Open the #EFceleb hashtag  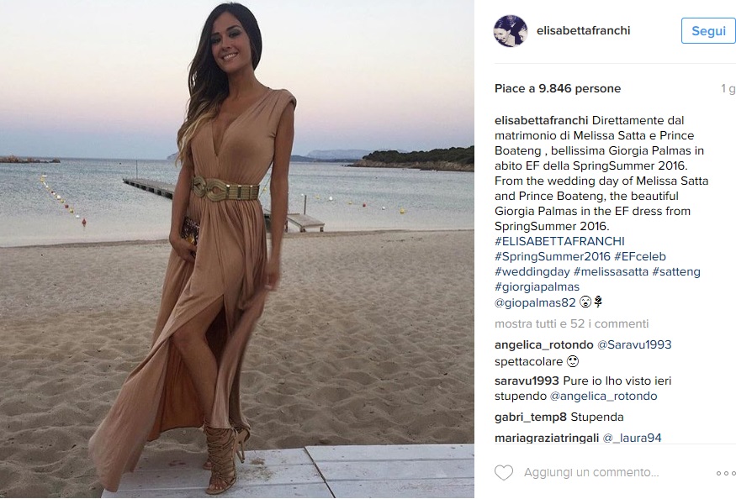point(640,256)
